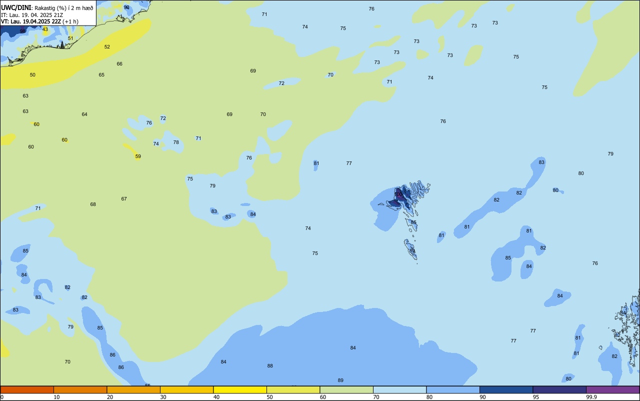Click the map value 52 in yellow band
640x401 pixels.
pos(107,47)
